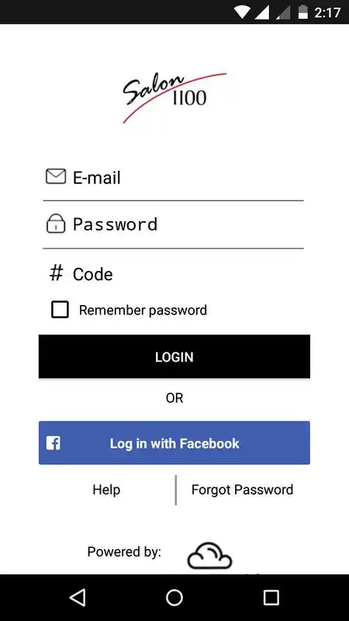Tap the battery status icon
The width and height of the screenshot is (349, 621).
(x=302, y=12)
